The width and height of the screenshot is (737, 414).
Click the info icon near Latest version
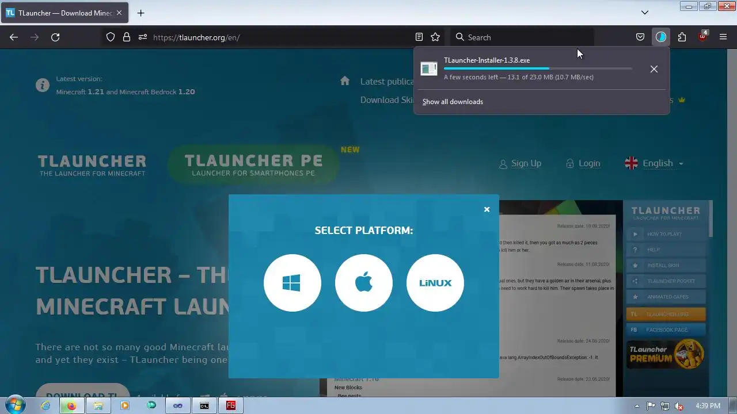coord(43,85)
